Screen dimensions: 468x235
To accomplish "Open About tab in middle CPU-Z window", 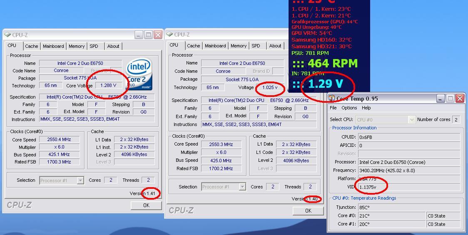I will pyautogui.click(x=275, y=46).
